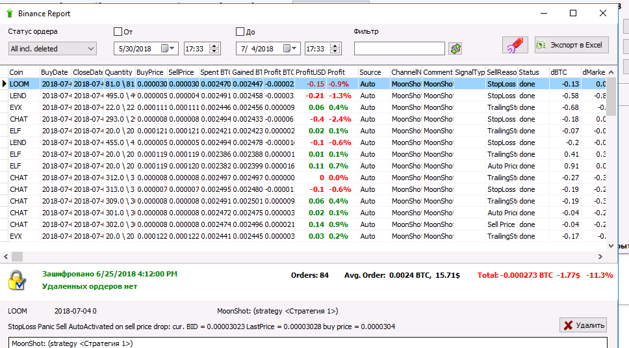Click the Binance Report title bar icon
This screenshot has width=629, height=348.
[9, 13]
